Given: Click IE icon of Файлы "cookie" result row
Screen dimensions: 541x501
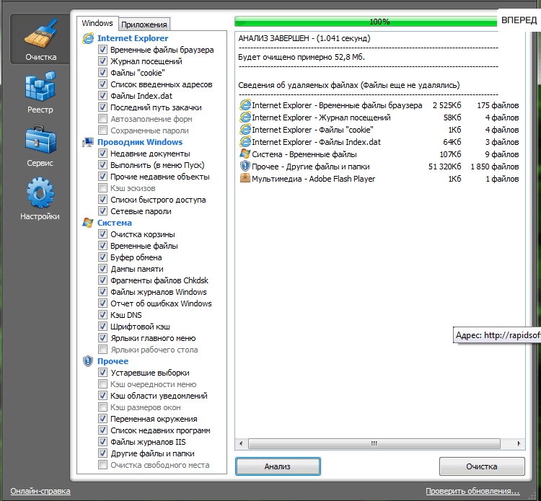Looking at the screenshot, I should point(245,130).
